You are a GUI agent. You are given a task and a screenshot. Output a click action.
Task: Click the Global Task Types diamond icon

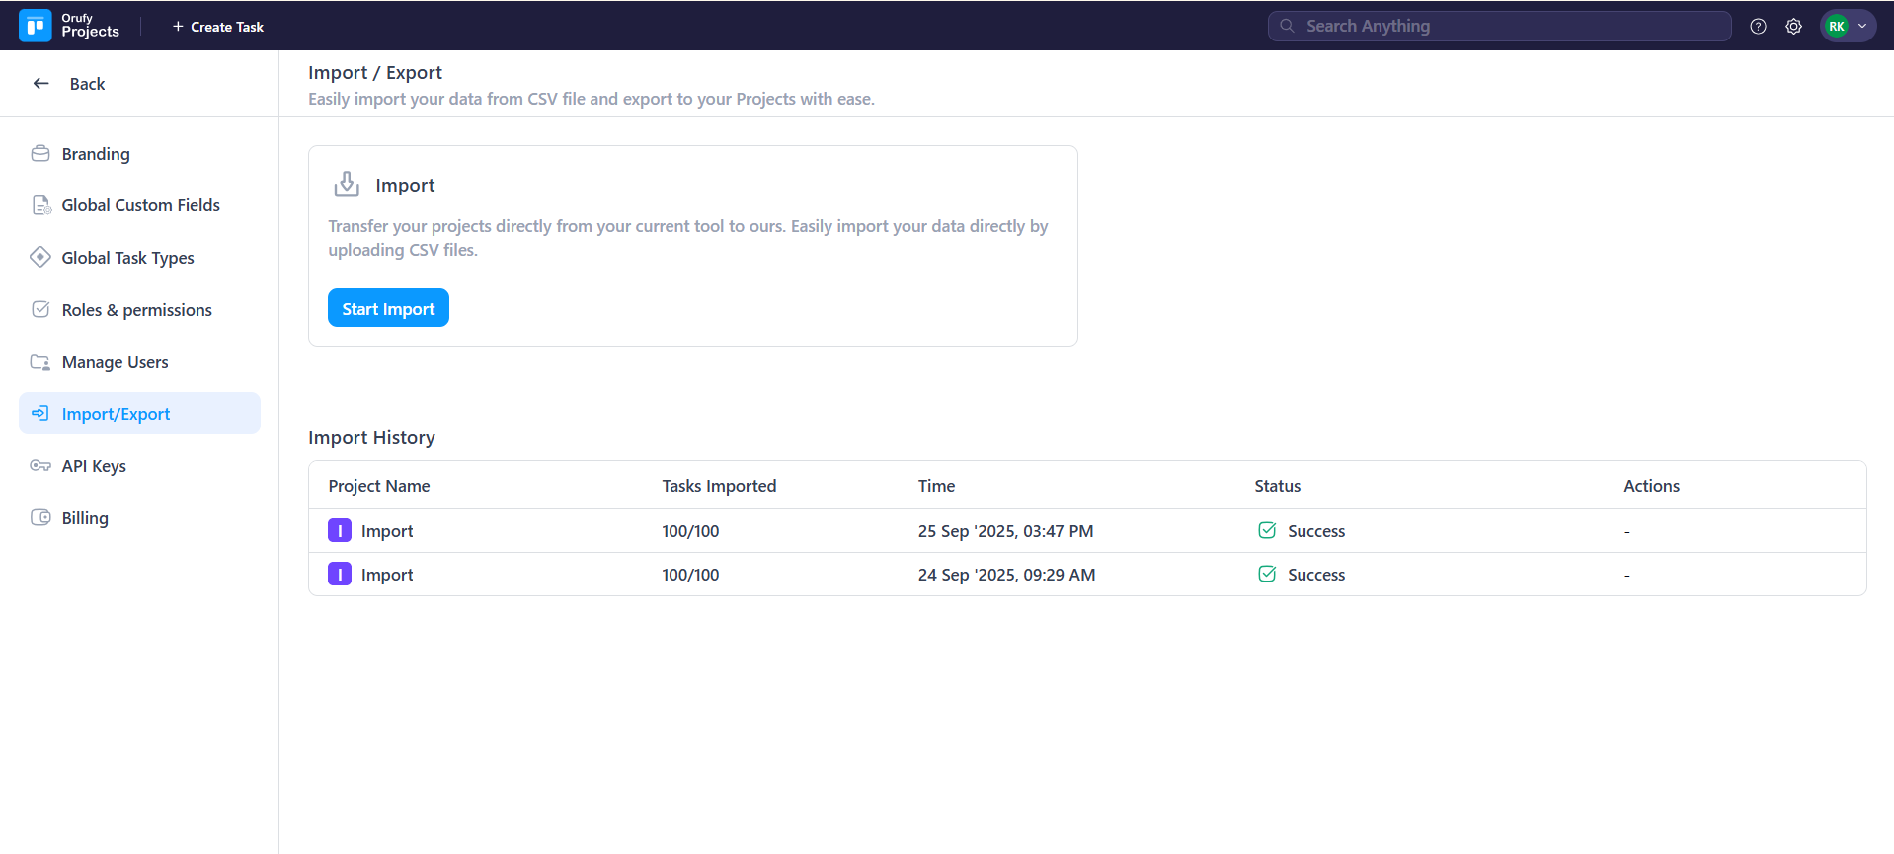pos(40,258)
